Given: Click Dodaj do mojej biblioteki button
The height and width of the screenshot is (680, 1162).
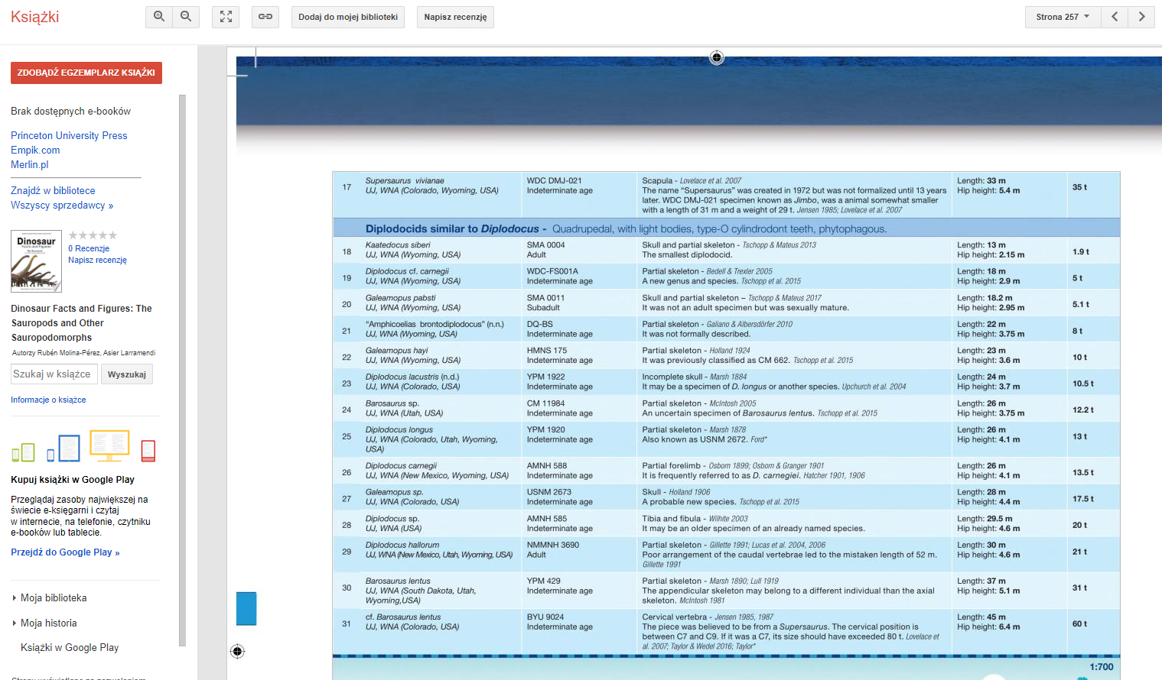Looking at the screenshot, I should 348,17.
